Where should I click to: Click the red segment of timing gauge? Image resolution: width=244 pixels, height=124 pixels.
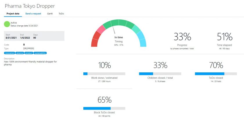coord(94,42)
